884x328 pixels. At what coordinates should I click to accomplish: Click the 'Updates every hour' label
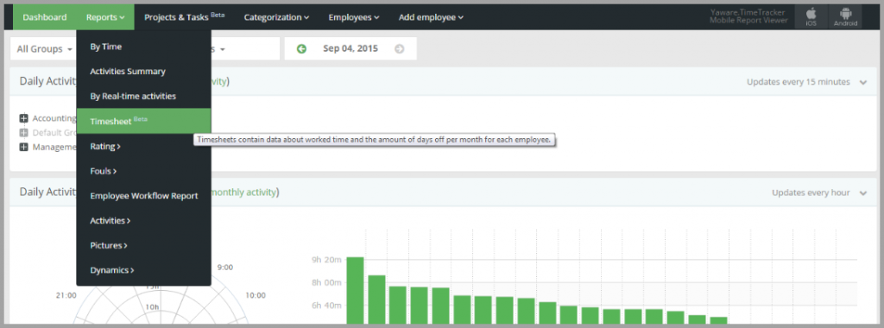pyautogui.click(x=810, y=193)
